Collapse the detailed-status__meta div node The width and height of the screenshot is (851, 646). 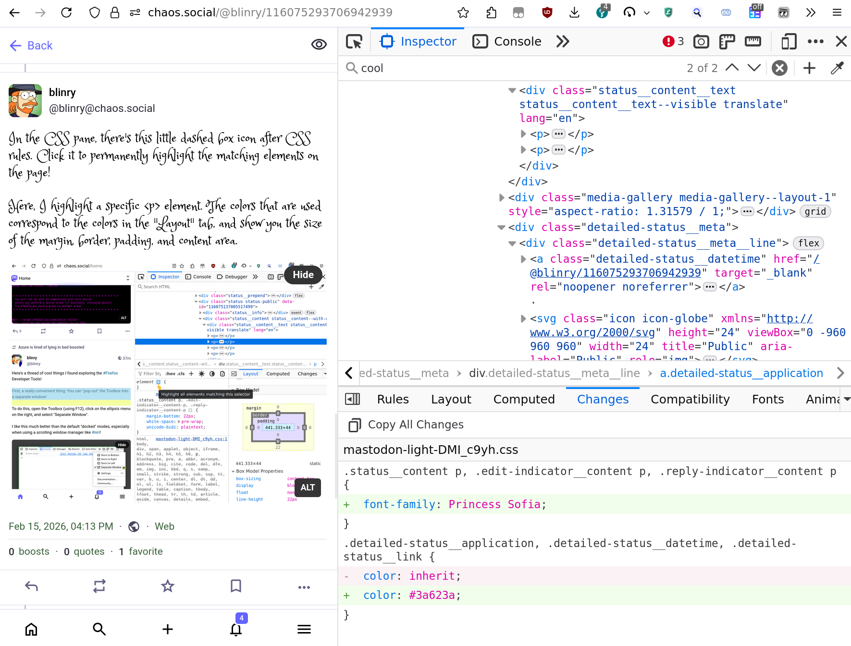tap(502, 227)
